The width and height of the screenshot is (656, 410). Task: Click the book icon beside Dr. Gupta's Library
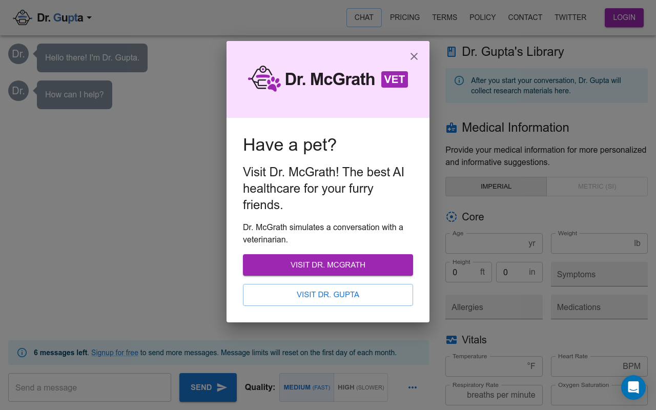pos(451,51)
